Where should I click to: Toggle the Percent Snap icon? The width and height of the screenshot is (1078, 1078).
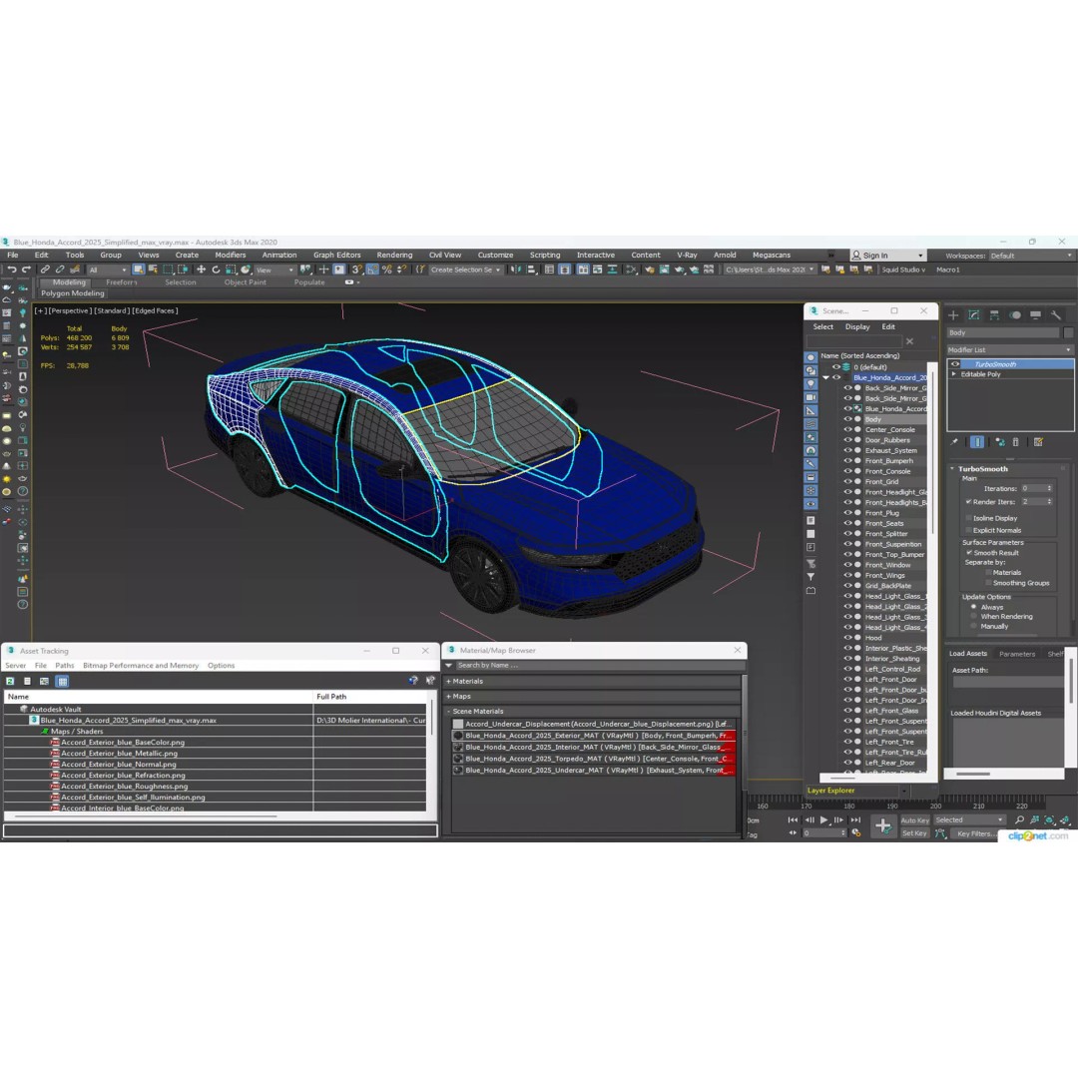(386, 269)
